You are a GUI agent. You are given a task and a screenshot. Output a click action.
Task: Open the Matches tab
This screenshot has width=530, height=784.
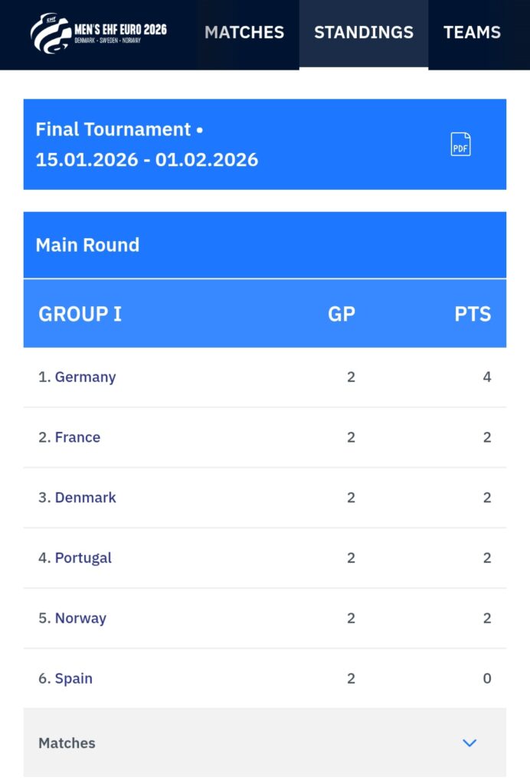point(244,32)
